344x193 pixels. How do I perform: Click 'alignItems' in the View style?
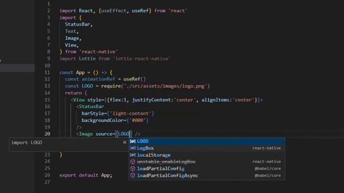(216, 100)
